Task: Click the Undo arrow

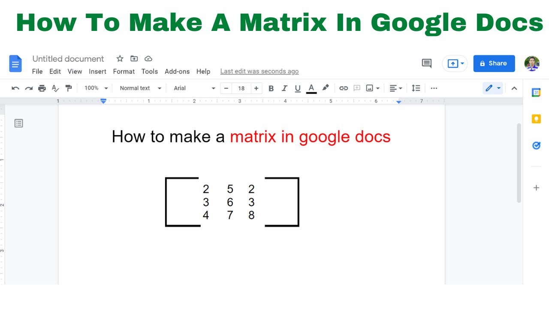Action: (15, 88)
